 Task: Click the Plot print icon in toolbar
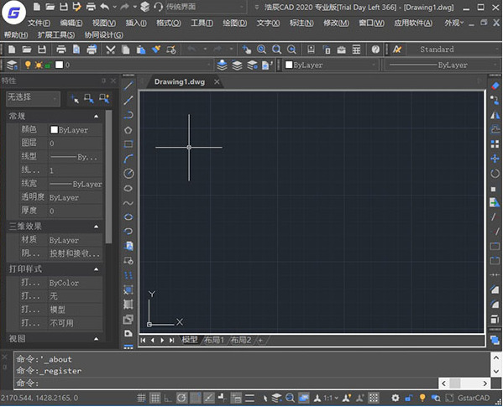[61, 50]
